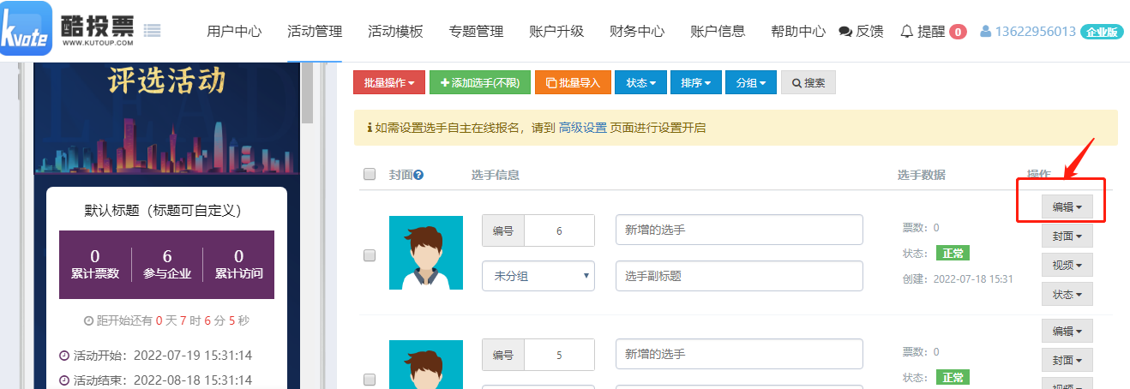Screen dimensions: 1130x389
Task: Click the 累计票数 counter in preview
Action: tap(95, 265)
